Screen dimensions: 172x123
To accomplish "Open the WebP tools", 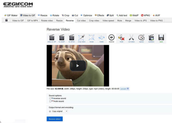I will coord(134,15).
